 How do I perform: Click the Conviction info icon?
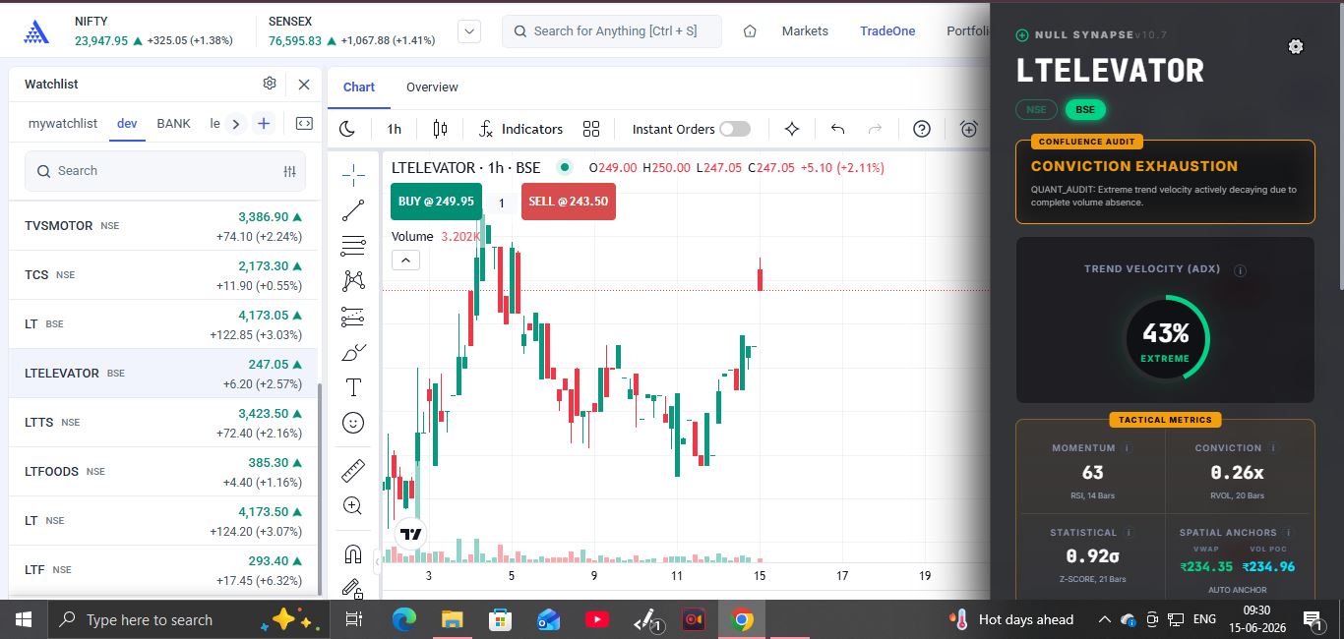[1273, 447]
